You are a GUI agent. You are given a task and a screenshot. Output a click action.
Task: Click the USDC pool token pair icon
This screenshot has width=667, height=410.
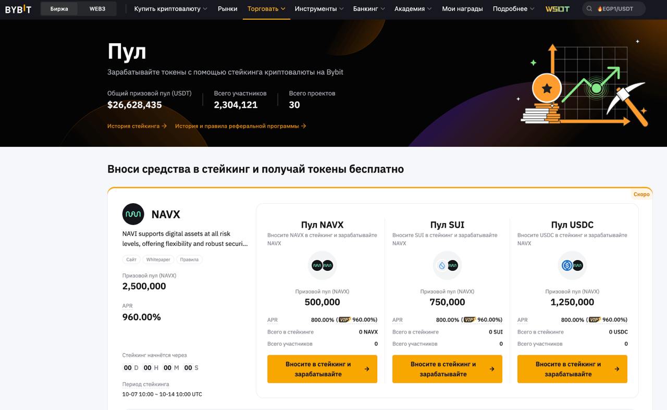pos(572,266)
